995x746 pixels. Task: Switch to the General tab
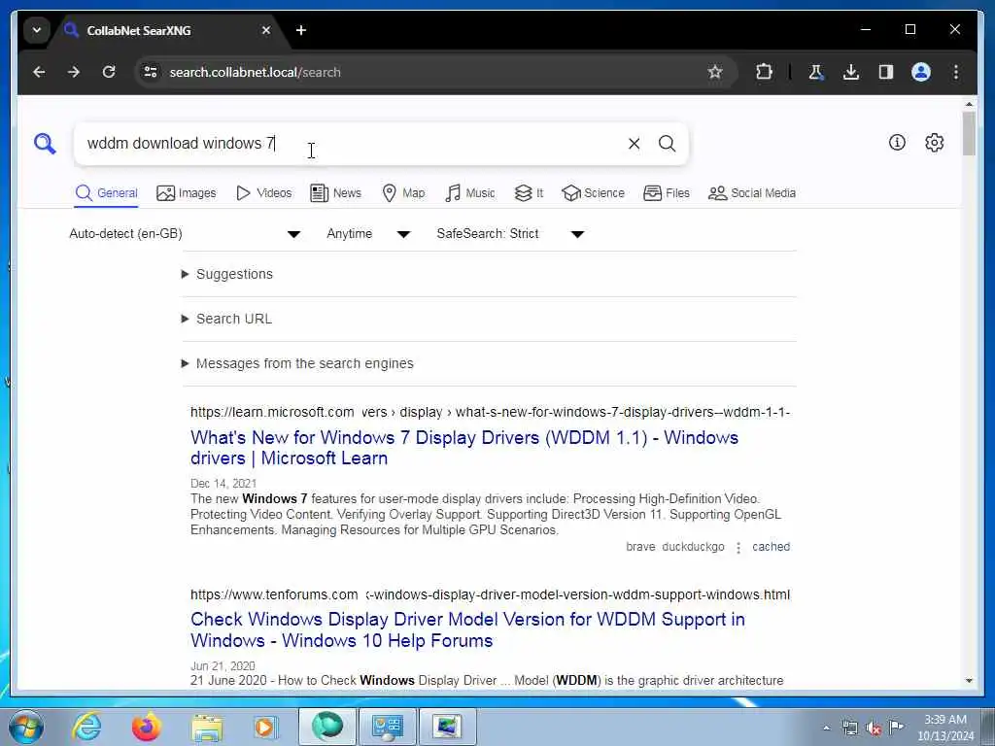tap(106, 193)
